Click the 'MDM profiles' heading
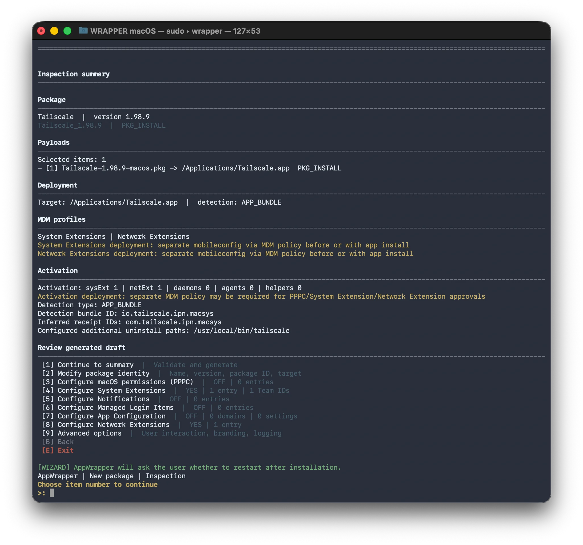This screenshot has width=583, height=545. (62, 220)
